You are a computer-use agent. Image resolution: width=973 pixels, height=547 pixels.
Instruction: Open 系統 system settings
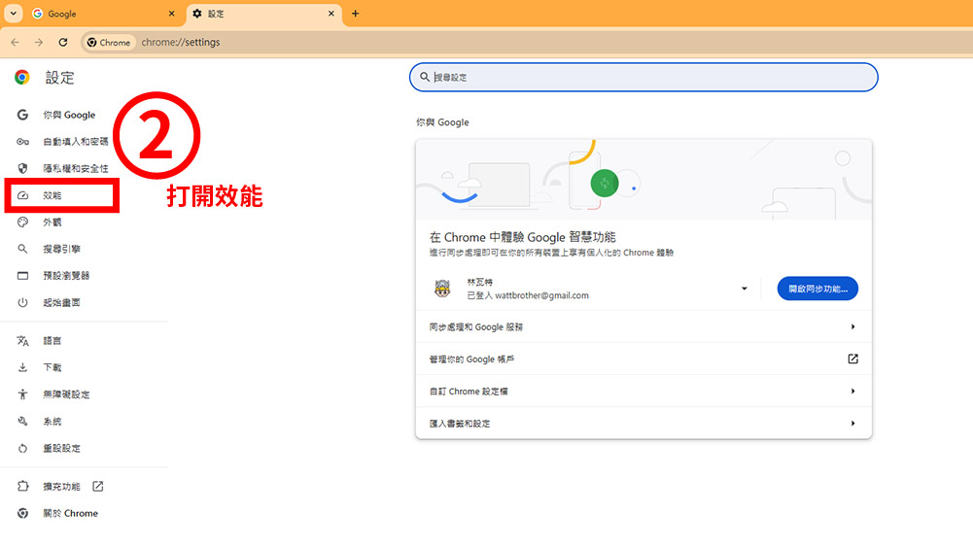coord(52,421)
